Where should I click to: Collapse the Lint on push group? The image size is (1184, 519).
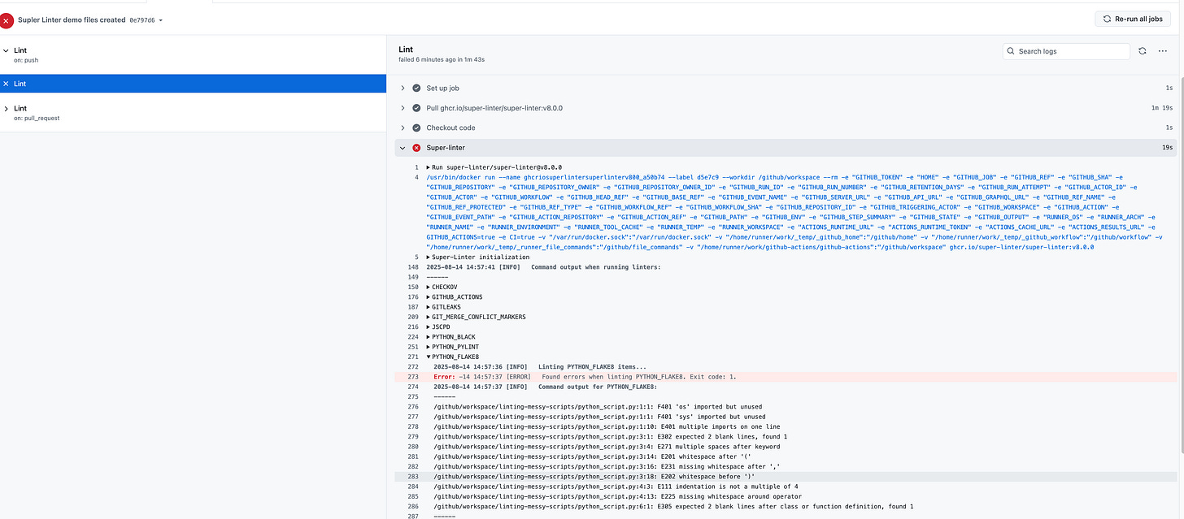point(6,50)
